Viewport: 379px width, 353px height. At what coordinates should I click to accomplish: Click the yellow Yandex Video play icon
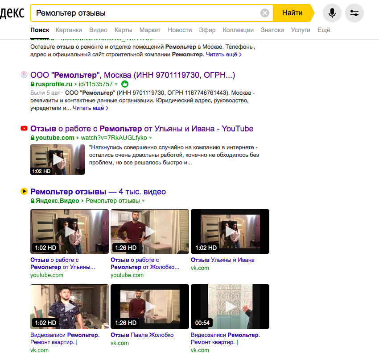(24, 192)
